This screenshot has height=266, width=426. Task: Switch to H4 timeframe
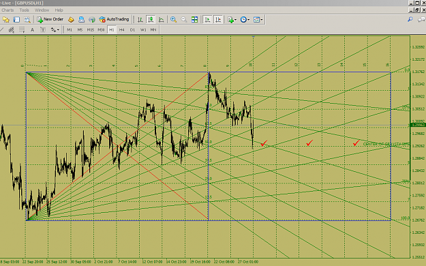point(122,29)
